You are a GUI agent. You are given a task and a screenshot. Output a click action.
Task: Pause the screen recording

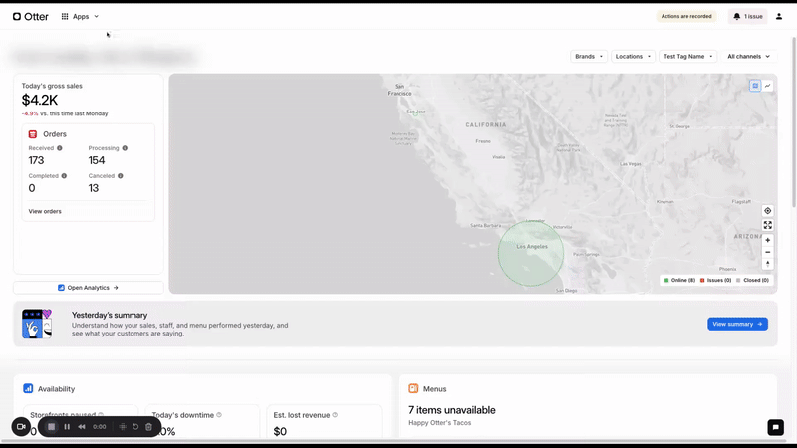click(67, 427)
